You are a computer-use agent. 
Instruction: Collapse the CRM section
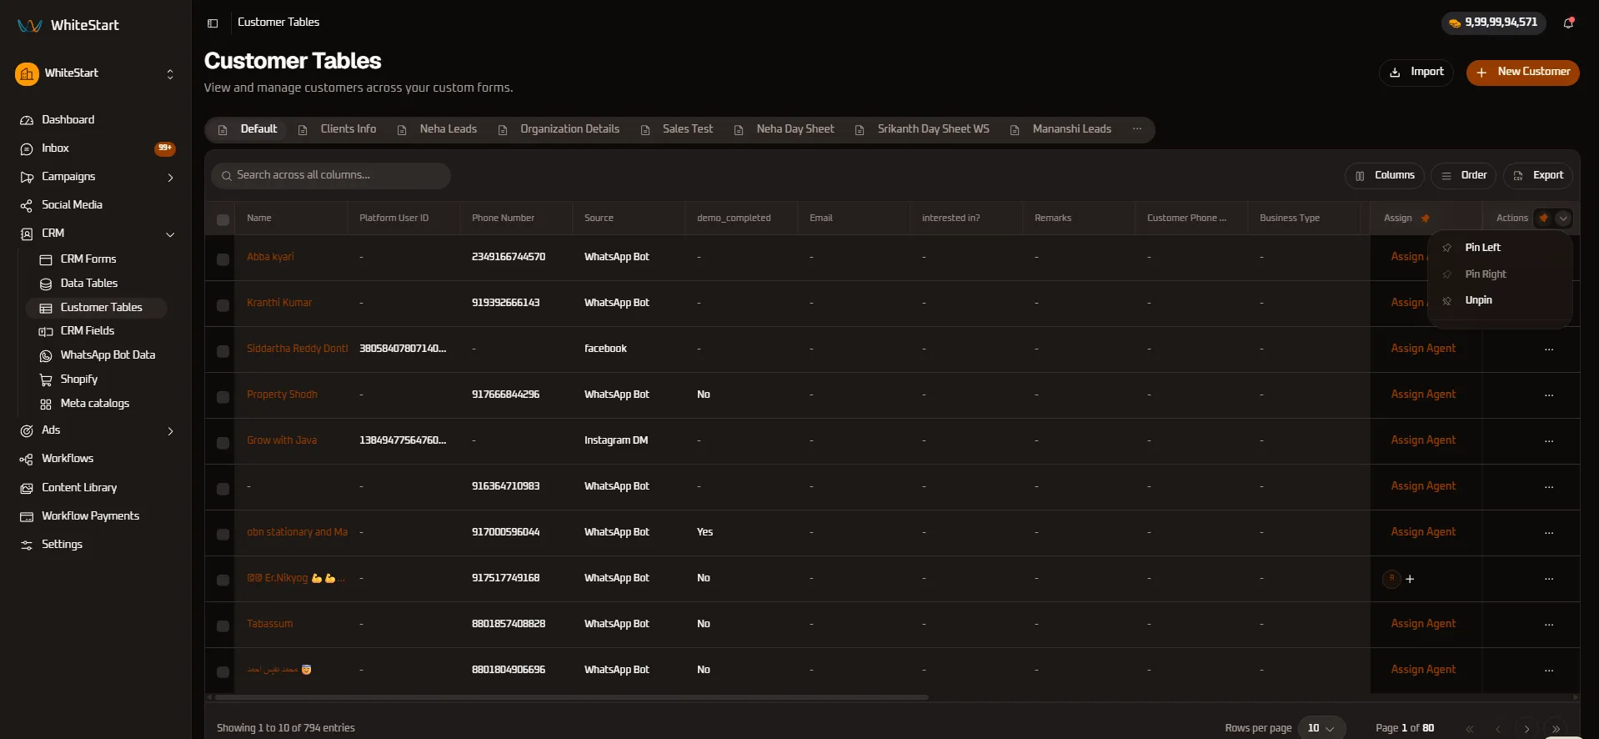coord(170,234)
